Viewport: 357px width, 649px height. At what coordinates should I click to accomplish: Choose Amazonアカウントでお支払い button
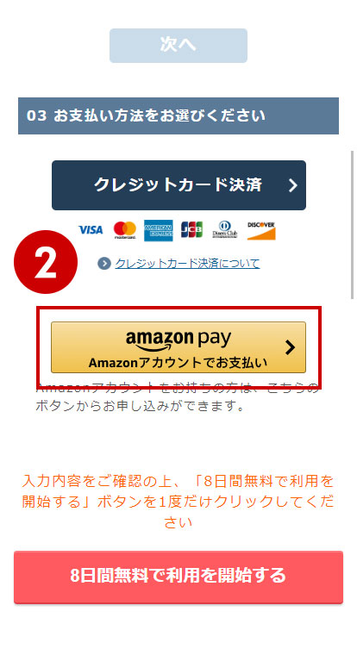click(178, 347)
